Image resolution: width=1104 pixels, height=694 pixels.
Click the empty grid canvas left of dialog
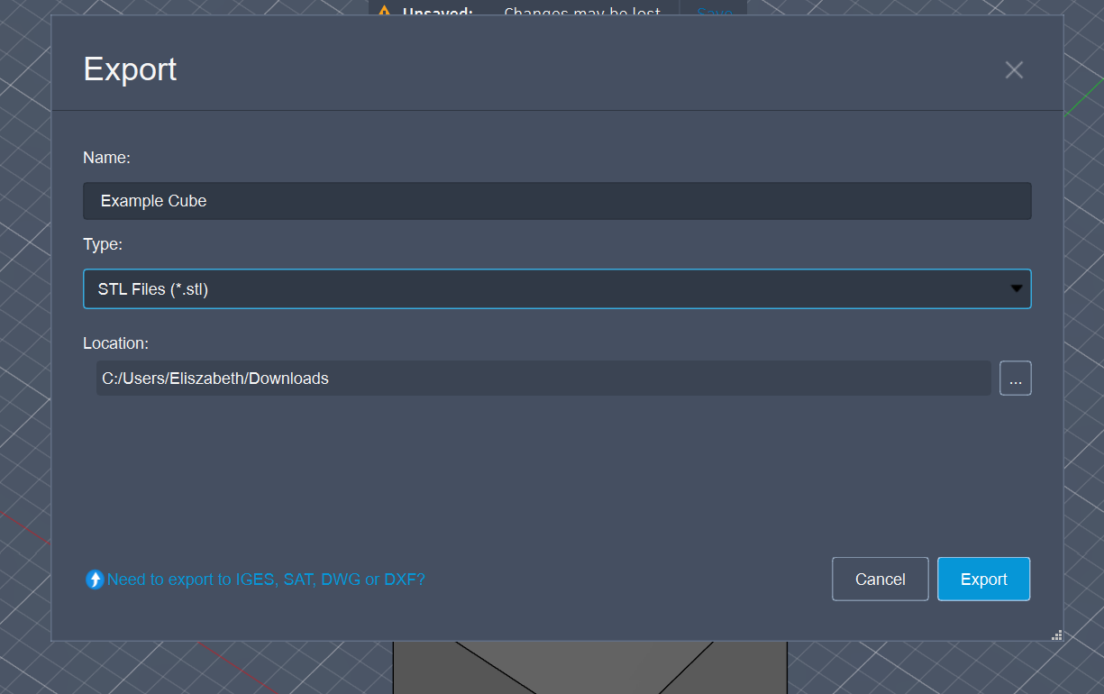coord(24,361)
